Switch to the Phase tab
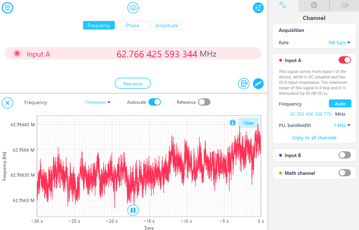Viewport: 359px width, 230px height. 132,25
